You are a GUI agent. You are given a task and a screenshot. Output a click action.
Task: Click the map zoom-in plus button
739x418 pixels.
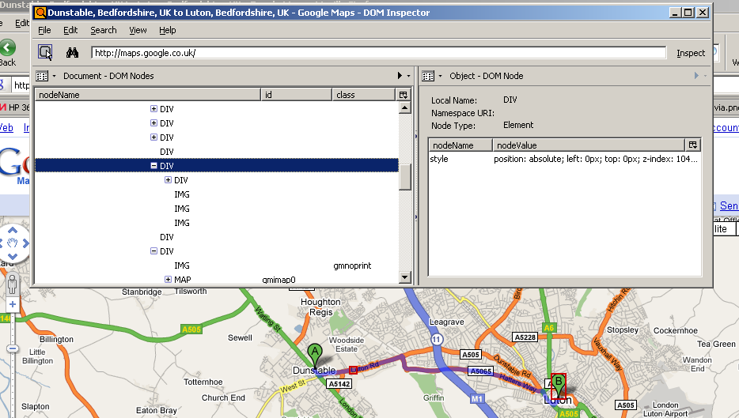[12, 304]
